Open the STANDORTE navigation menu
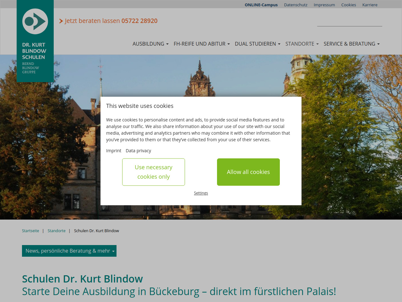Image resolution: width=402 pixels, height=302 pixels. tap(302, 44)
